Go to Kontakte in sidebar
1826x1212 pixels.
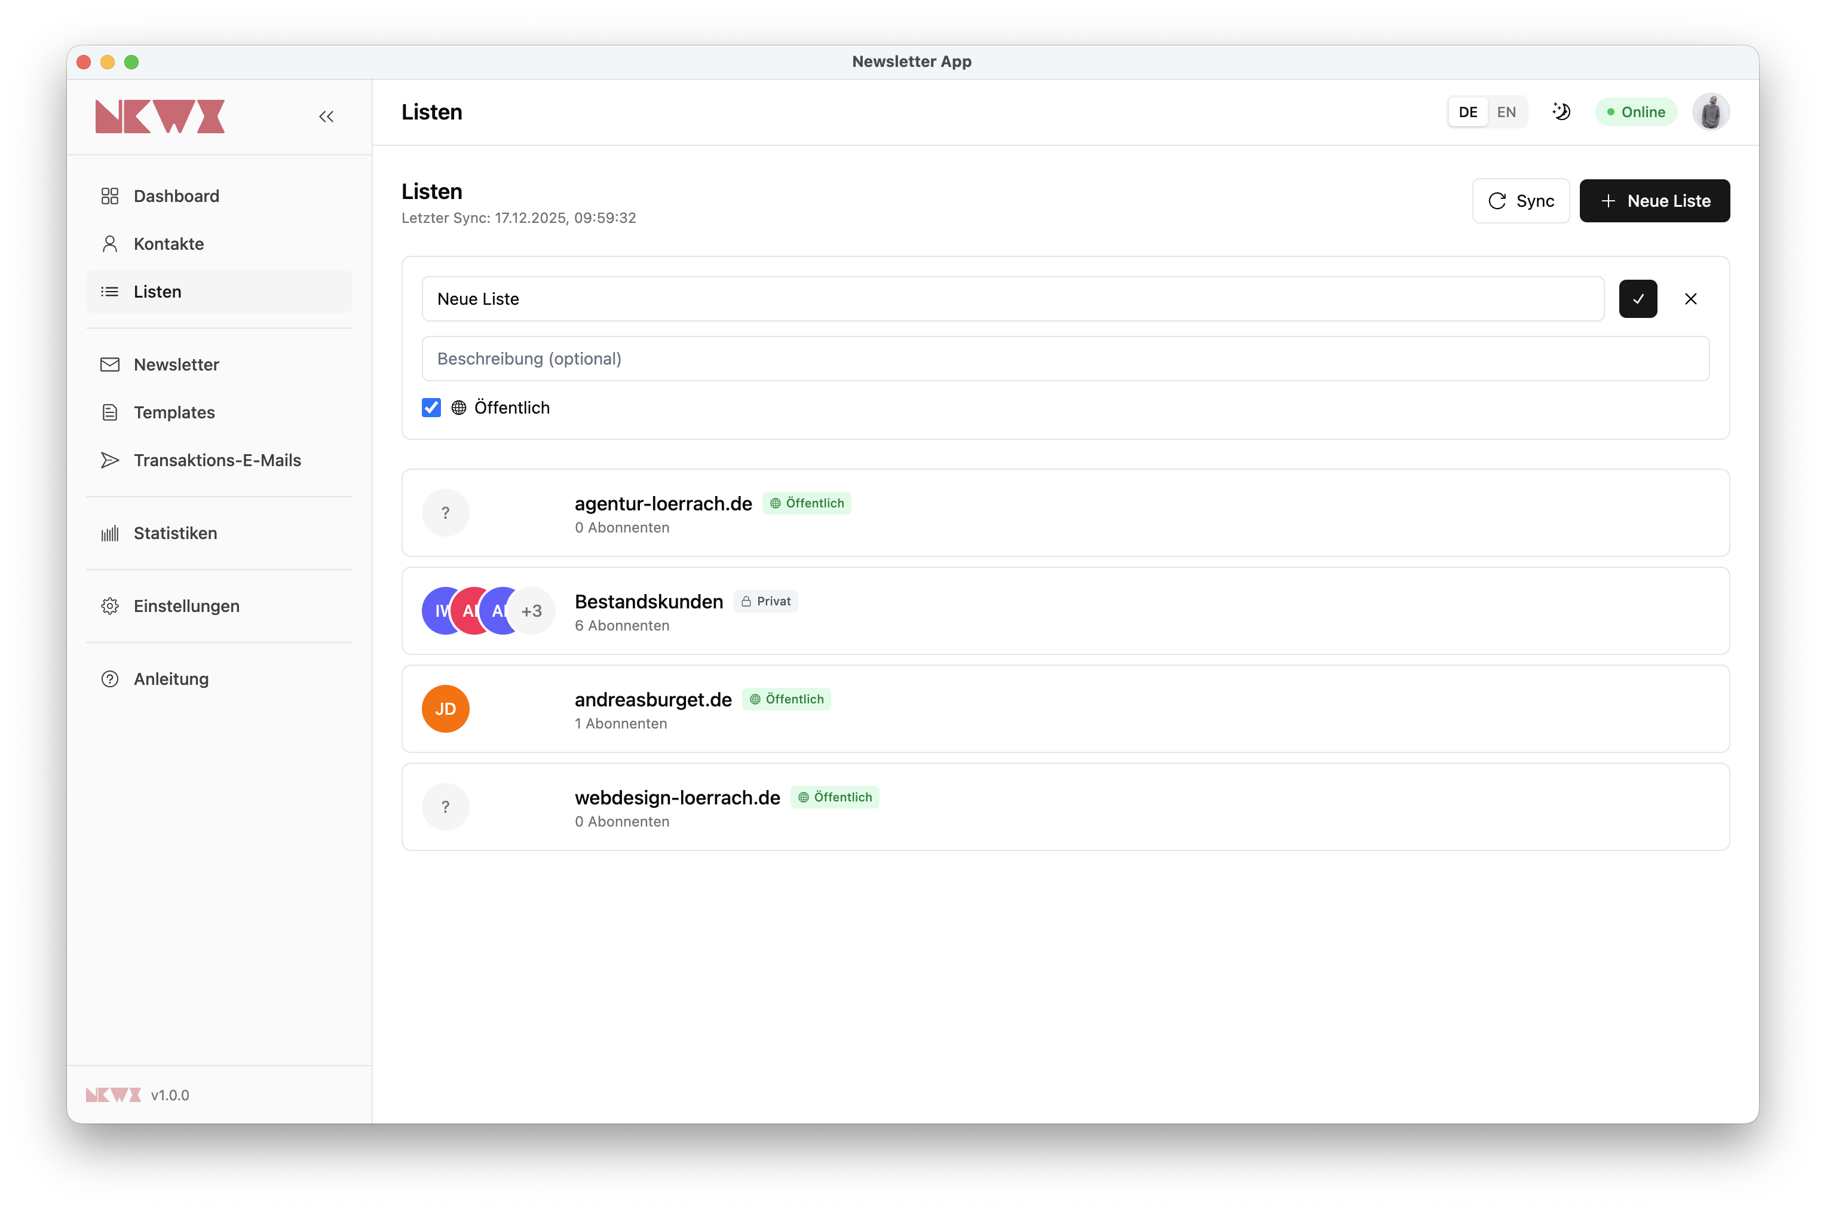(168, 244)
